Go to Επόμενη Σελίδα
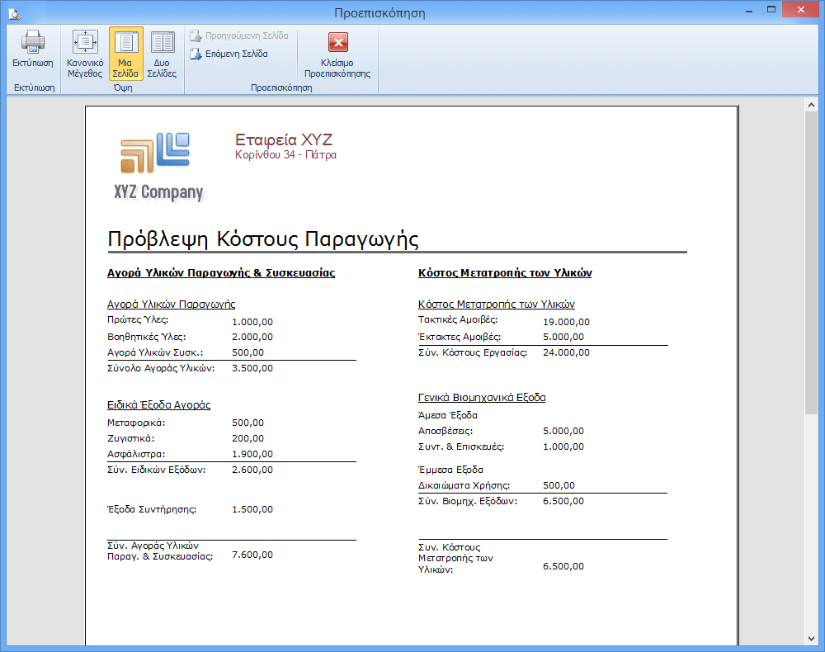The height and width of the screenshot is (652, 825). coord(229,54)
